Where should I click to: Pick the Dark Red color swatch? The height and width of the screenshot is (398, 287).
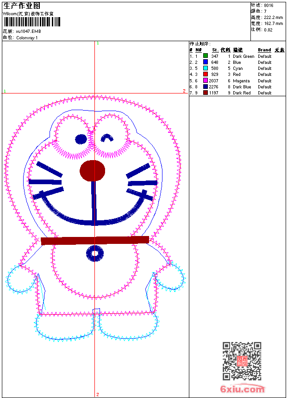[206, 93]
